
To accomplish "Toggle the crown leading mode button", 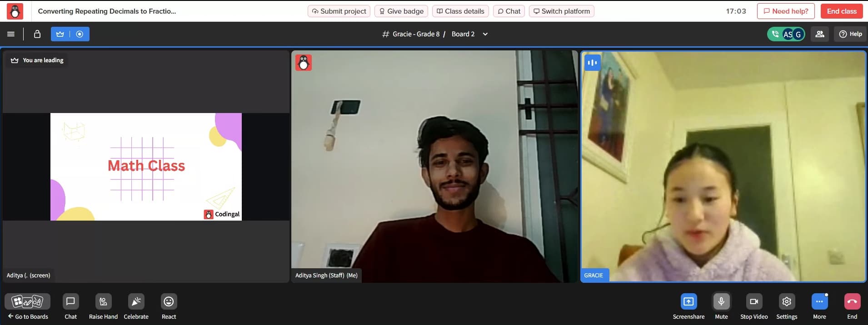I will (x=60, y=34).
